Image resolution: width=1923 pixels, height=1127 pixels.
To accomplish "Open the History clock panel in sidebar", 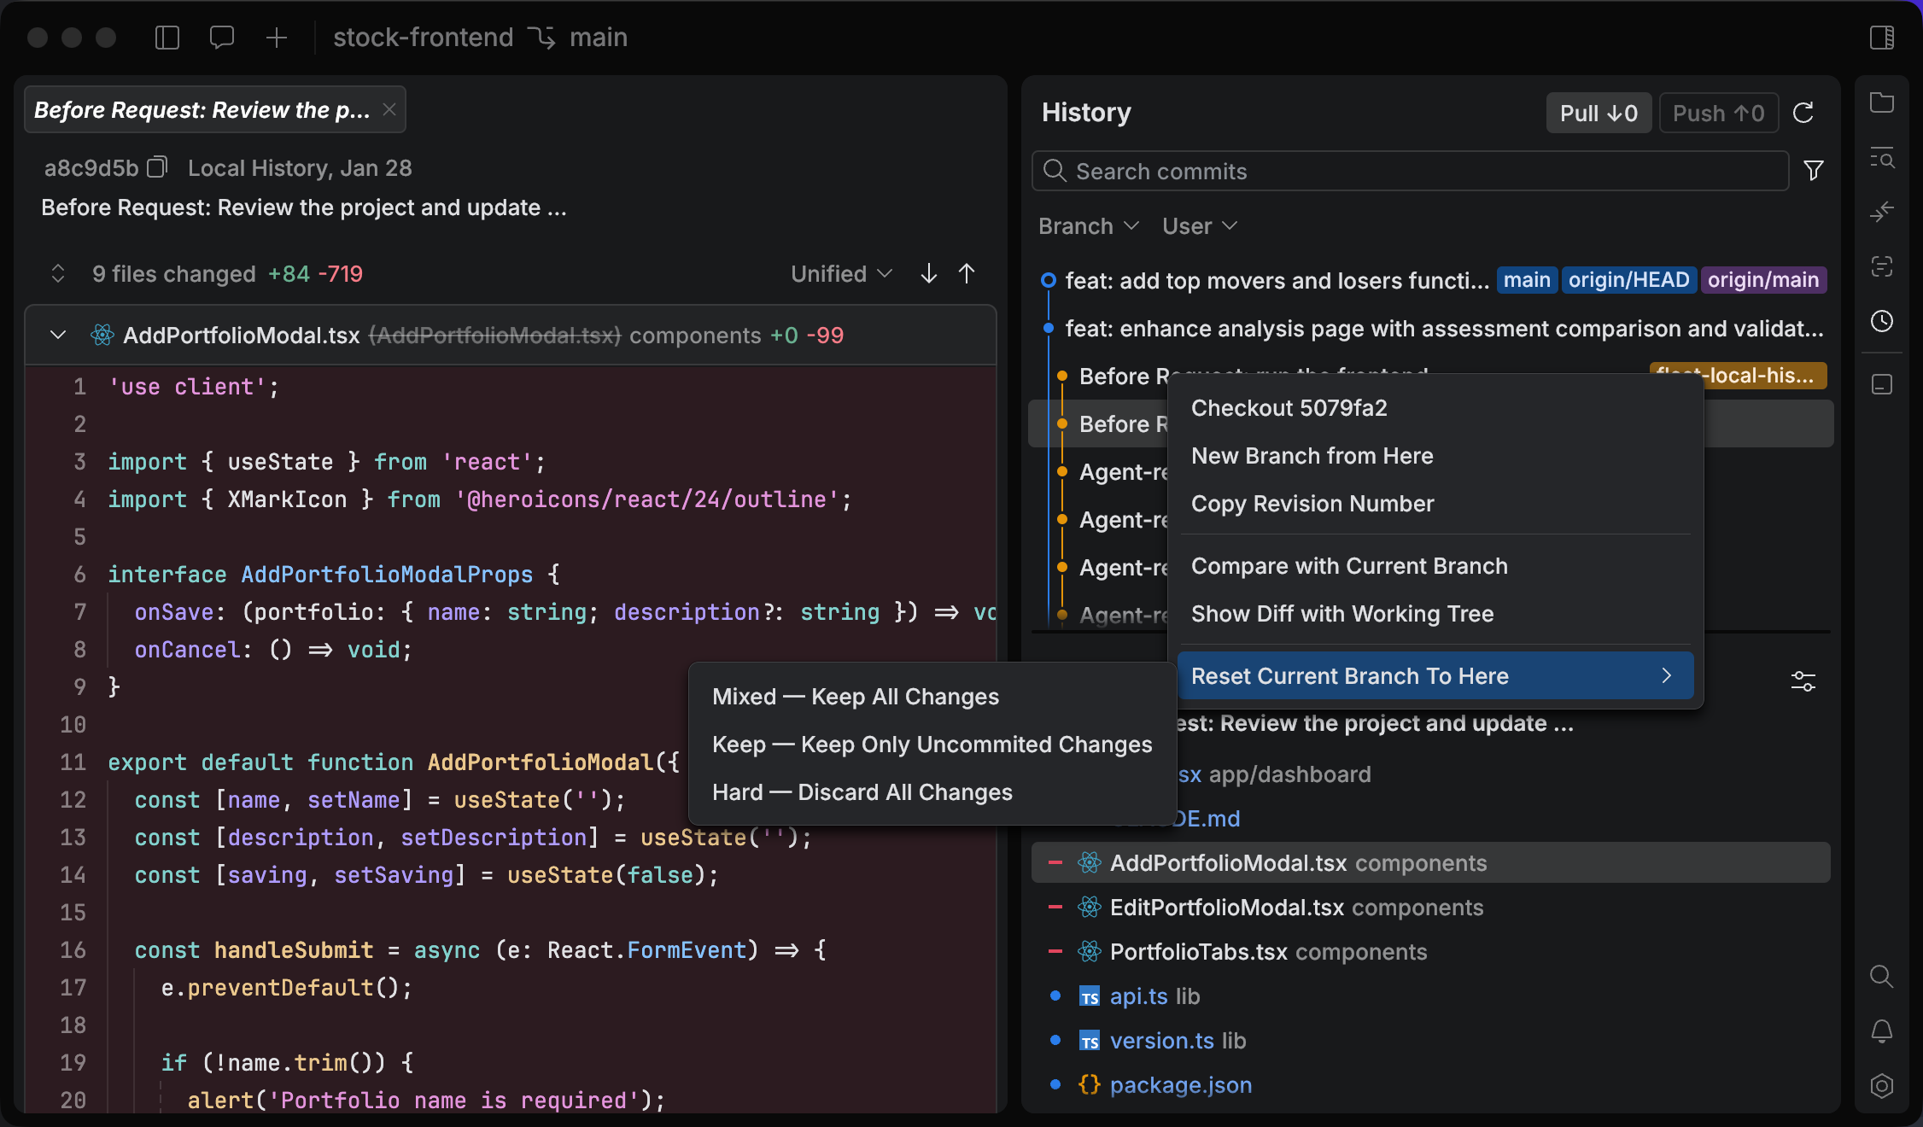I will tap(1881, 321).
